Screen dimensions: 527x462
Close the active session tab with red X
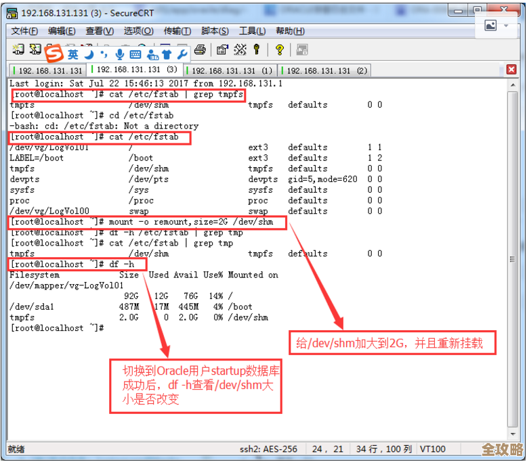point(513,70)
